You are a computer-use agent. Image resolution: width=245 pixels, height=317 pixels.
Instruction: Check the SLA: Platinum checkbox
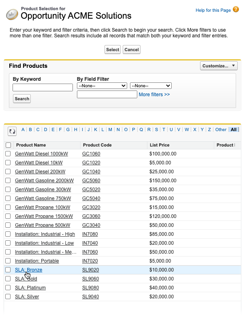[x=8, y=287]
